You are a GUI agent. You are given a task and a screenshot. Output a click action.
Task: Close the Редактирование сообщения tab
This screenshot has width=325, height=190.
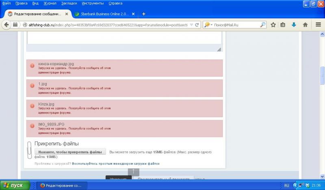(x=67, y=14)
